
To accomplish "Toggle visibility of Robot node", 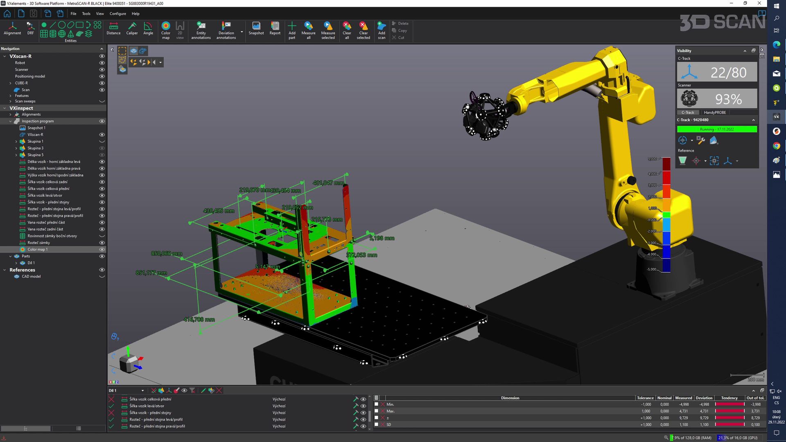I will pos(102,63).
